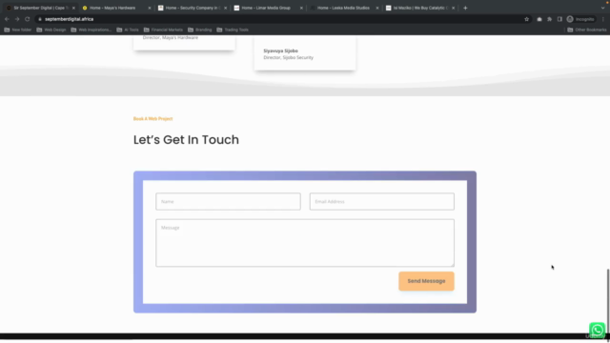
Task: Go forward in browser history
Action: click(17, 19)
